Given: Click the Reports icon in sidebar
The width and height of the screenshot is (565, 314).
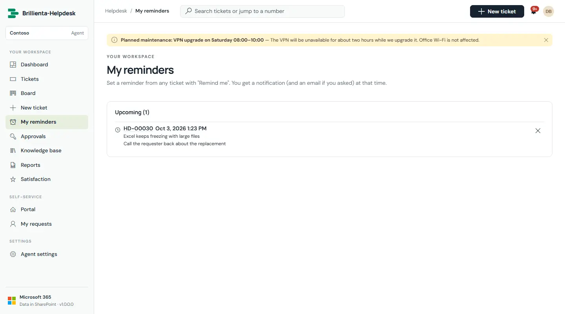Looking at the screenshot, I should pos(13,165).
